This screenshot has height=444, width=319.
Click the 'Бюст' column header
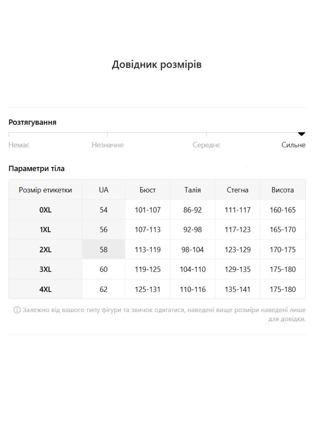pyautogui.click(x=147, y=190)
